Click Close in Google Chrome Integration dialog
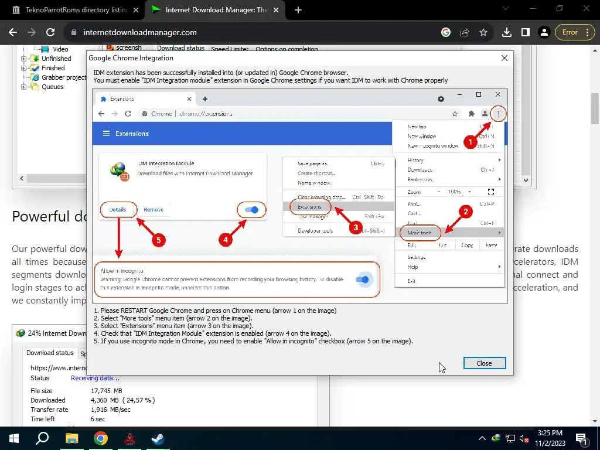The image size is (600, 450). 485,363
